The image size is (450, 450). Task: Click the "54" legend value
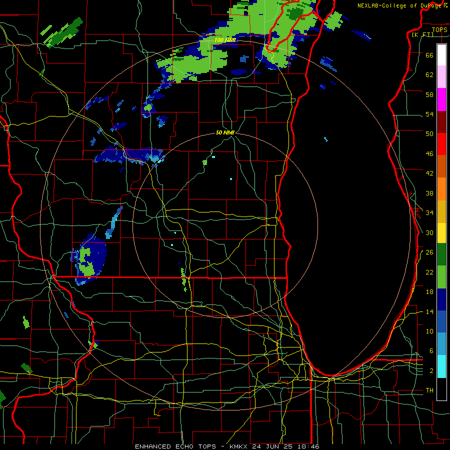coord(429,114)
